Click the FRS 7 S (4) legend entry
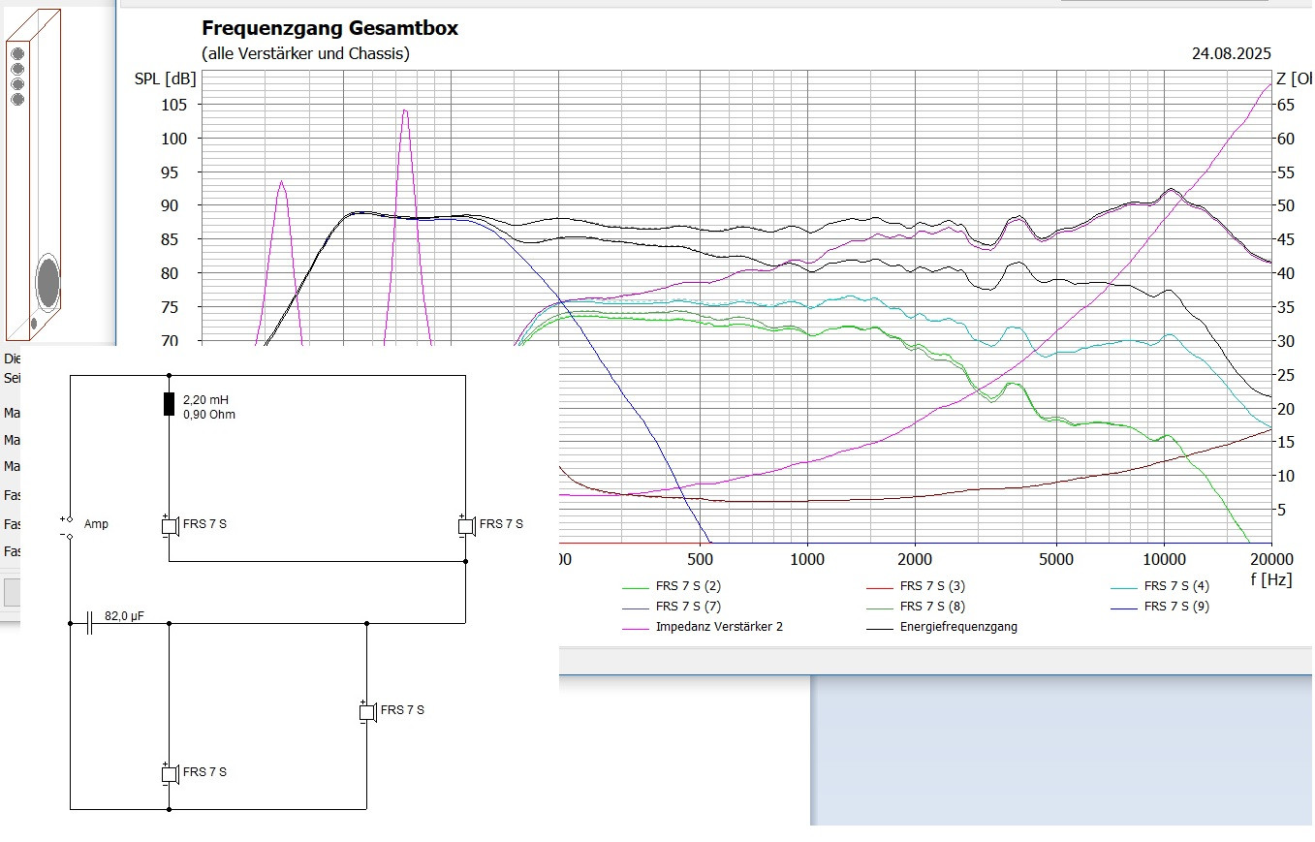1315x842 pixels. [x=1175, y=586]
